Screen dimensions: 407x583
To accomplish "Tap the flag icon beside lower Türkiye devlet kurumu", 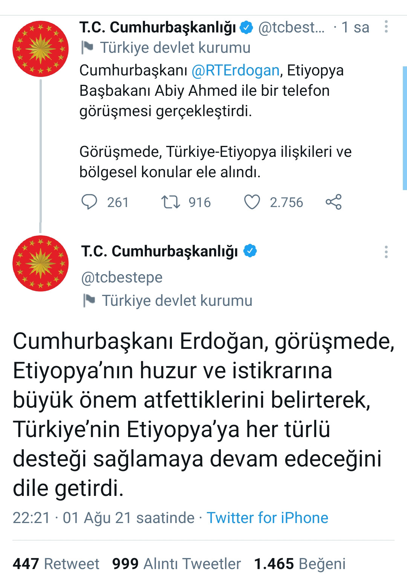I will [x=89, y=301].
